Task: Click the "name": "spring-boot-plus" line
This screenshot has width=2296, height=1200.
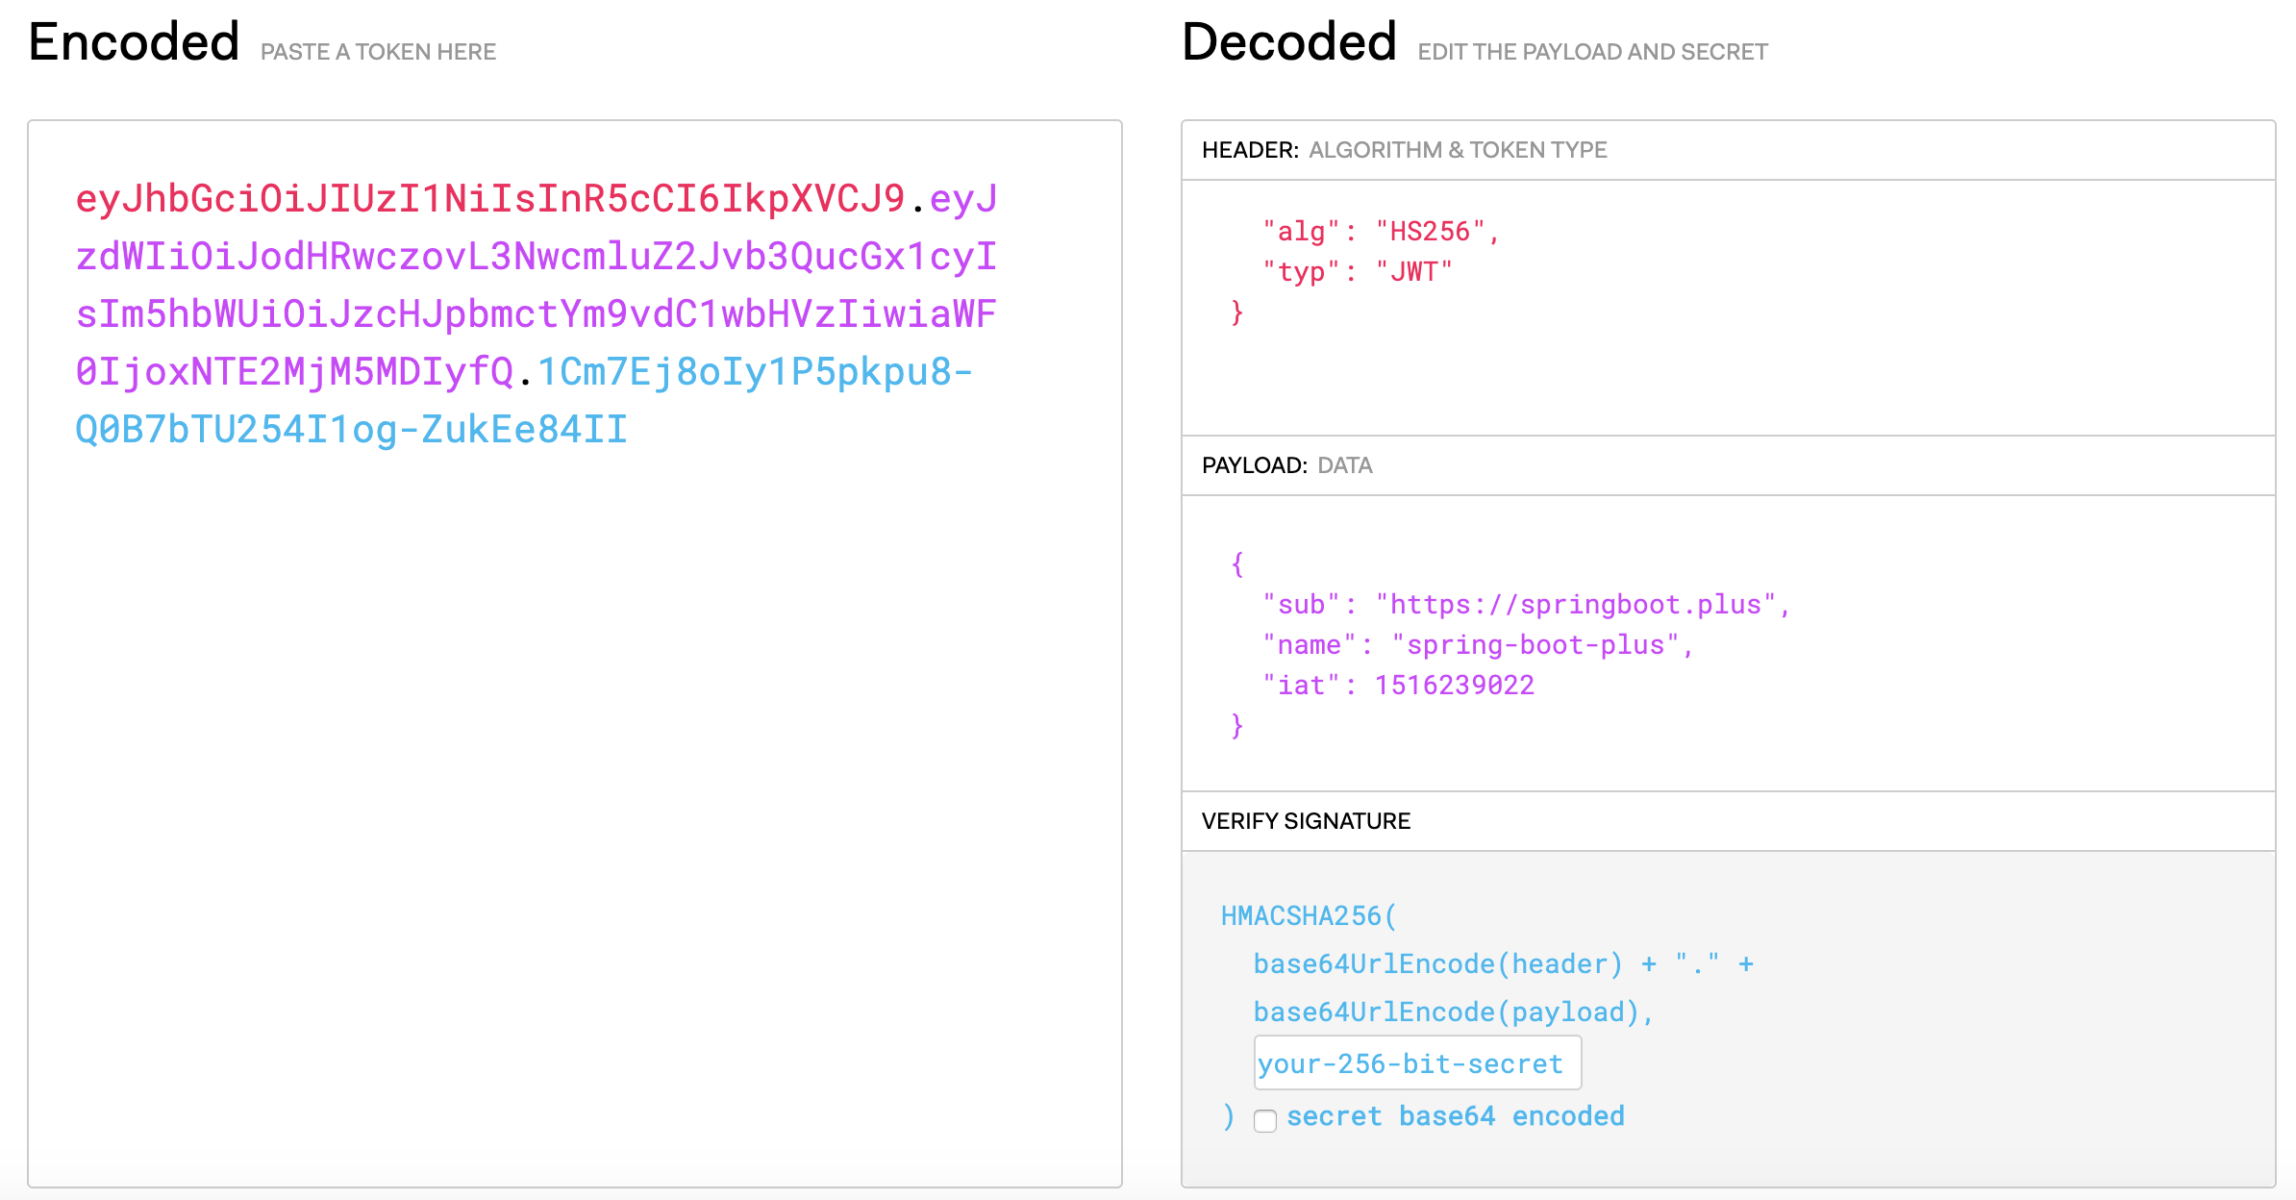Action: 1477,645
